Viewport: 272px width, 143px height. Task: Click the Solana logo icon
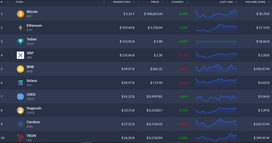(x=20, y=83)
